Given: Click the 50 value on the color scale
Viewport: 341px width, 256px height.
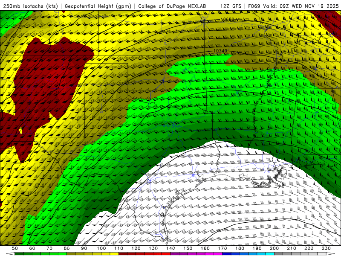Looking at the screenshot, I should tap(15, 248).
